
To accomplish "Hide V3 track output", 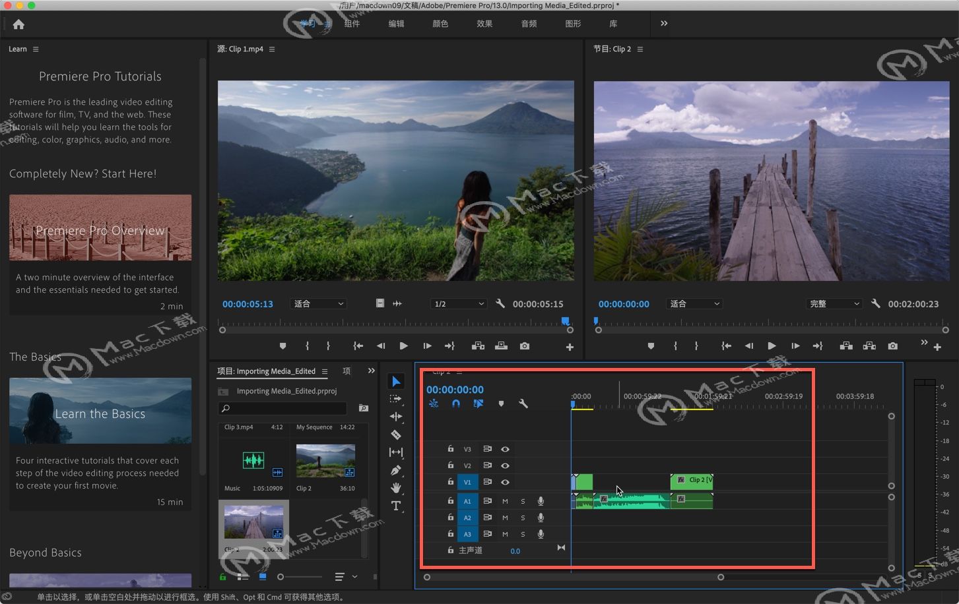I will 505,449.
